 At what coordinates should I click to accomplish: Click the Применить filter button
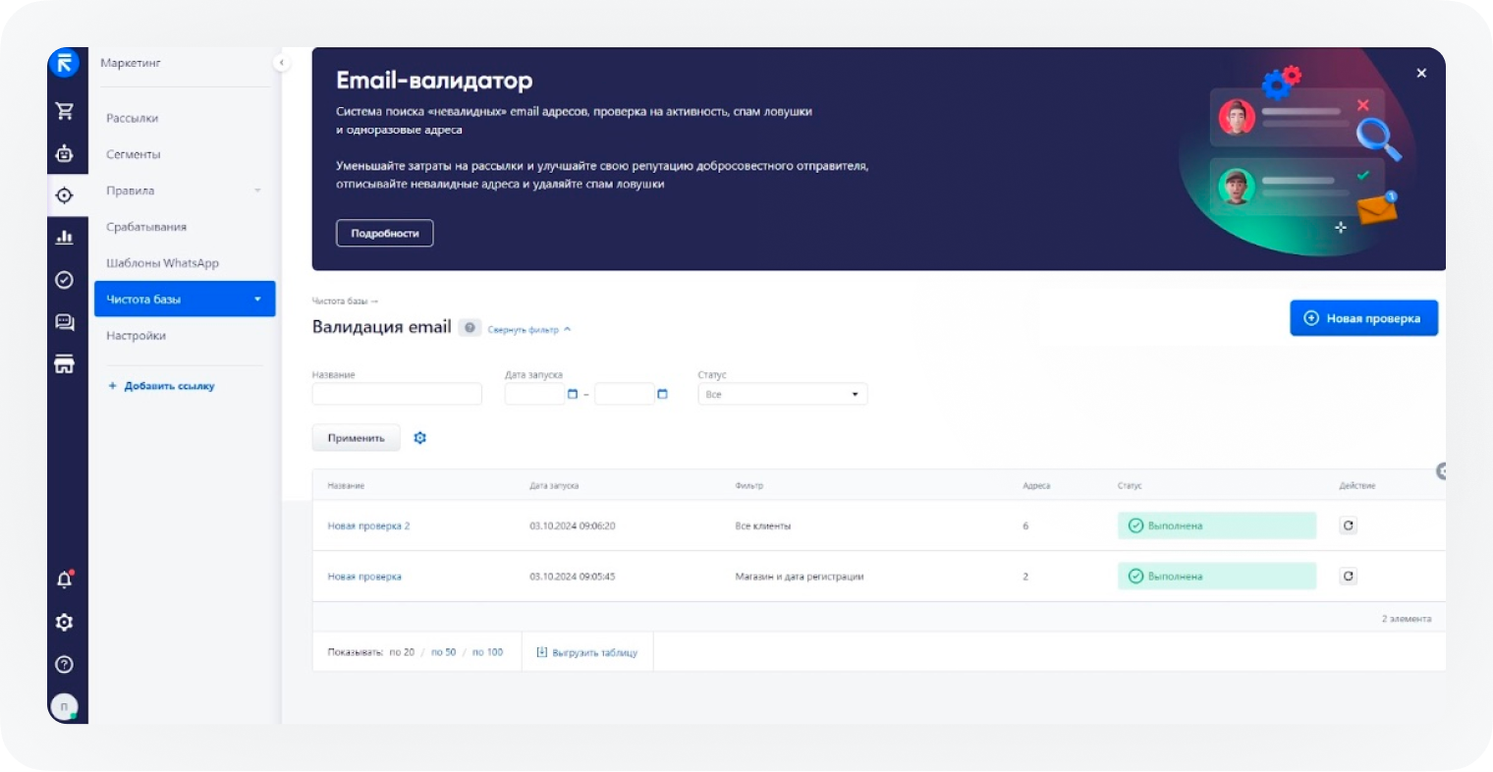point(357,438)
